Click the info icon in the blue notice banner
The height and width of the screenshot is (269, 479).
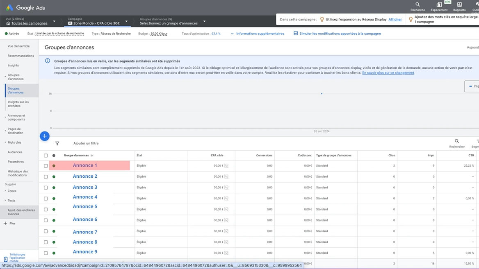tap(47, 61)
